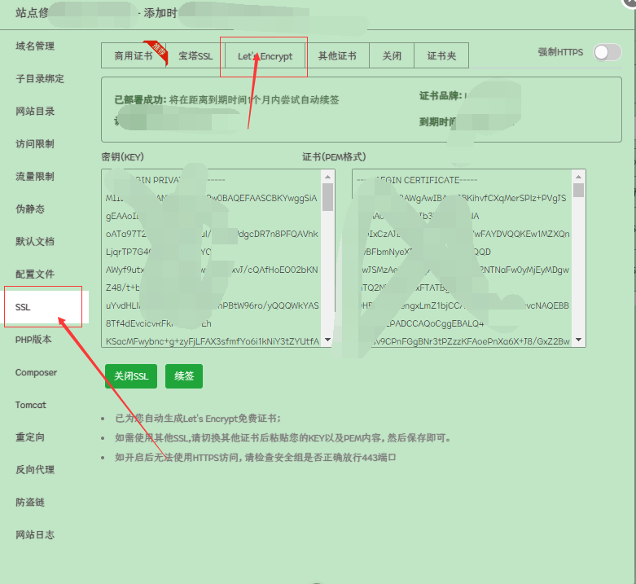Open the 伪静态 sidebar item

[30, 209]
